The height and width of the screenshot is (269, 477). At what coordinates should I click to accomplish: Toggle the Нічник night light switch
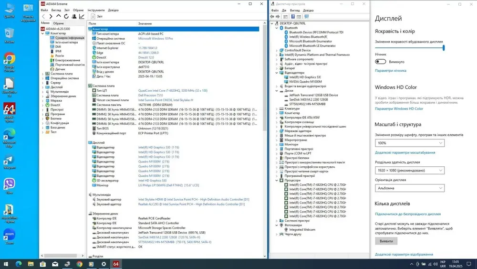click(x=381, y=62)
